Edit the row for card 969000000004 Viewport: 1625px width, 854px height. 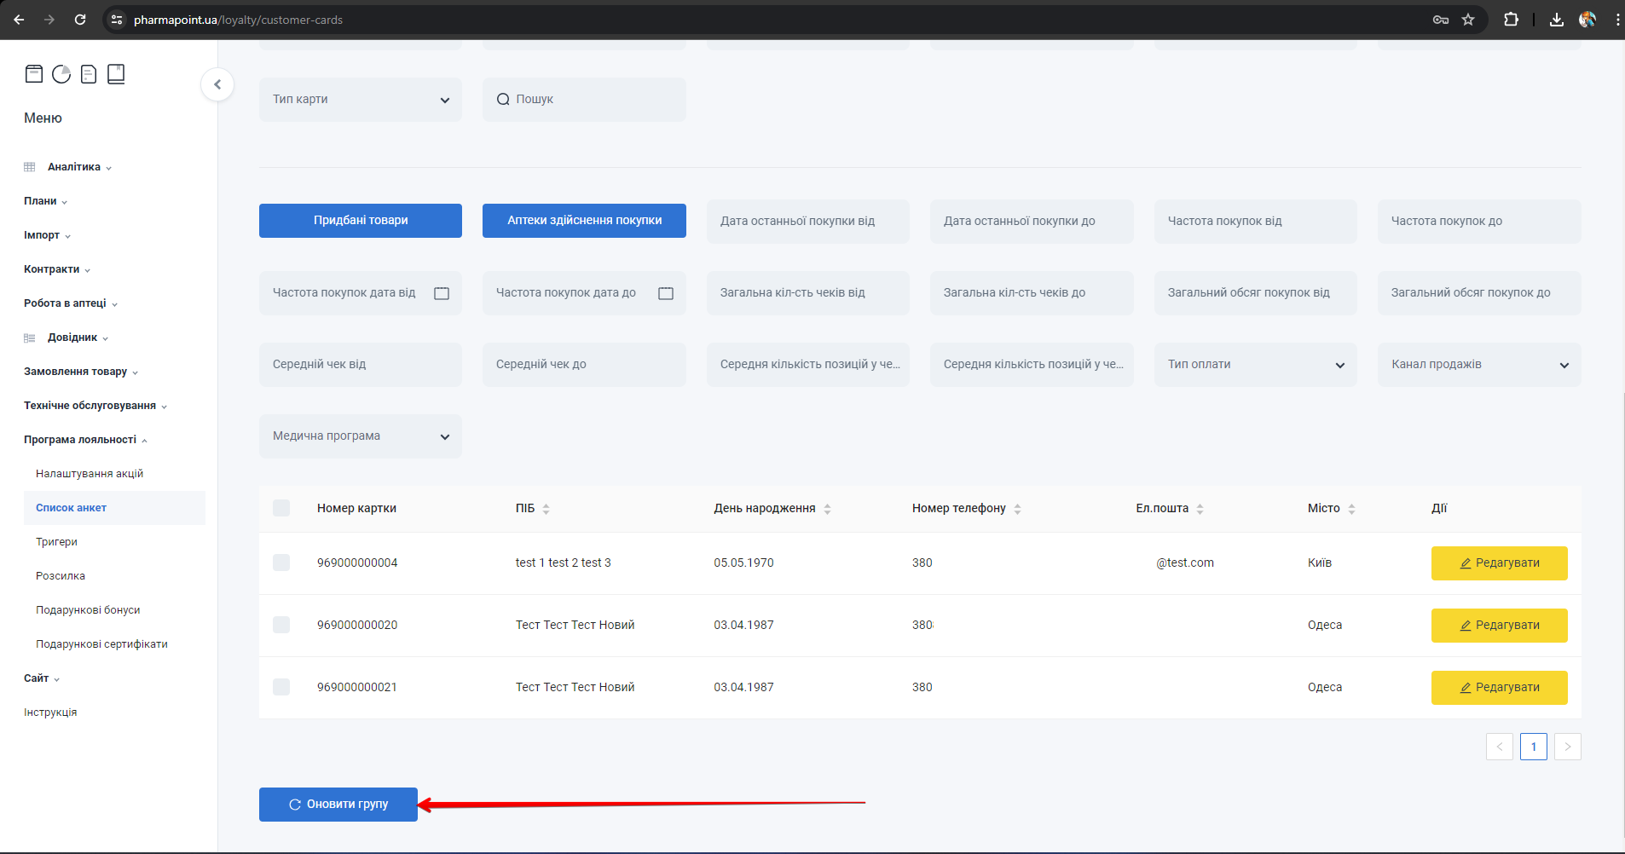(1499, 563)
